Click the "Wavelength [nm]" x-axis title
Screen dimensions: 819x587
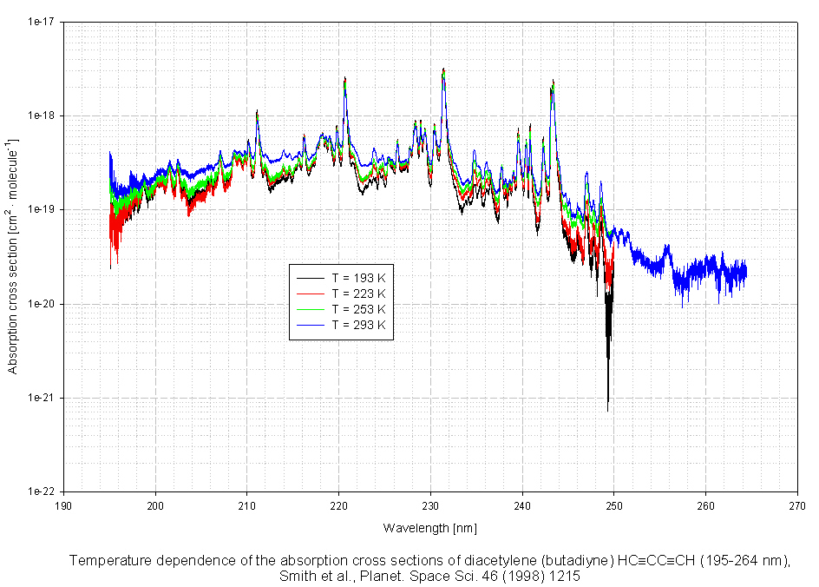429,528
